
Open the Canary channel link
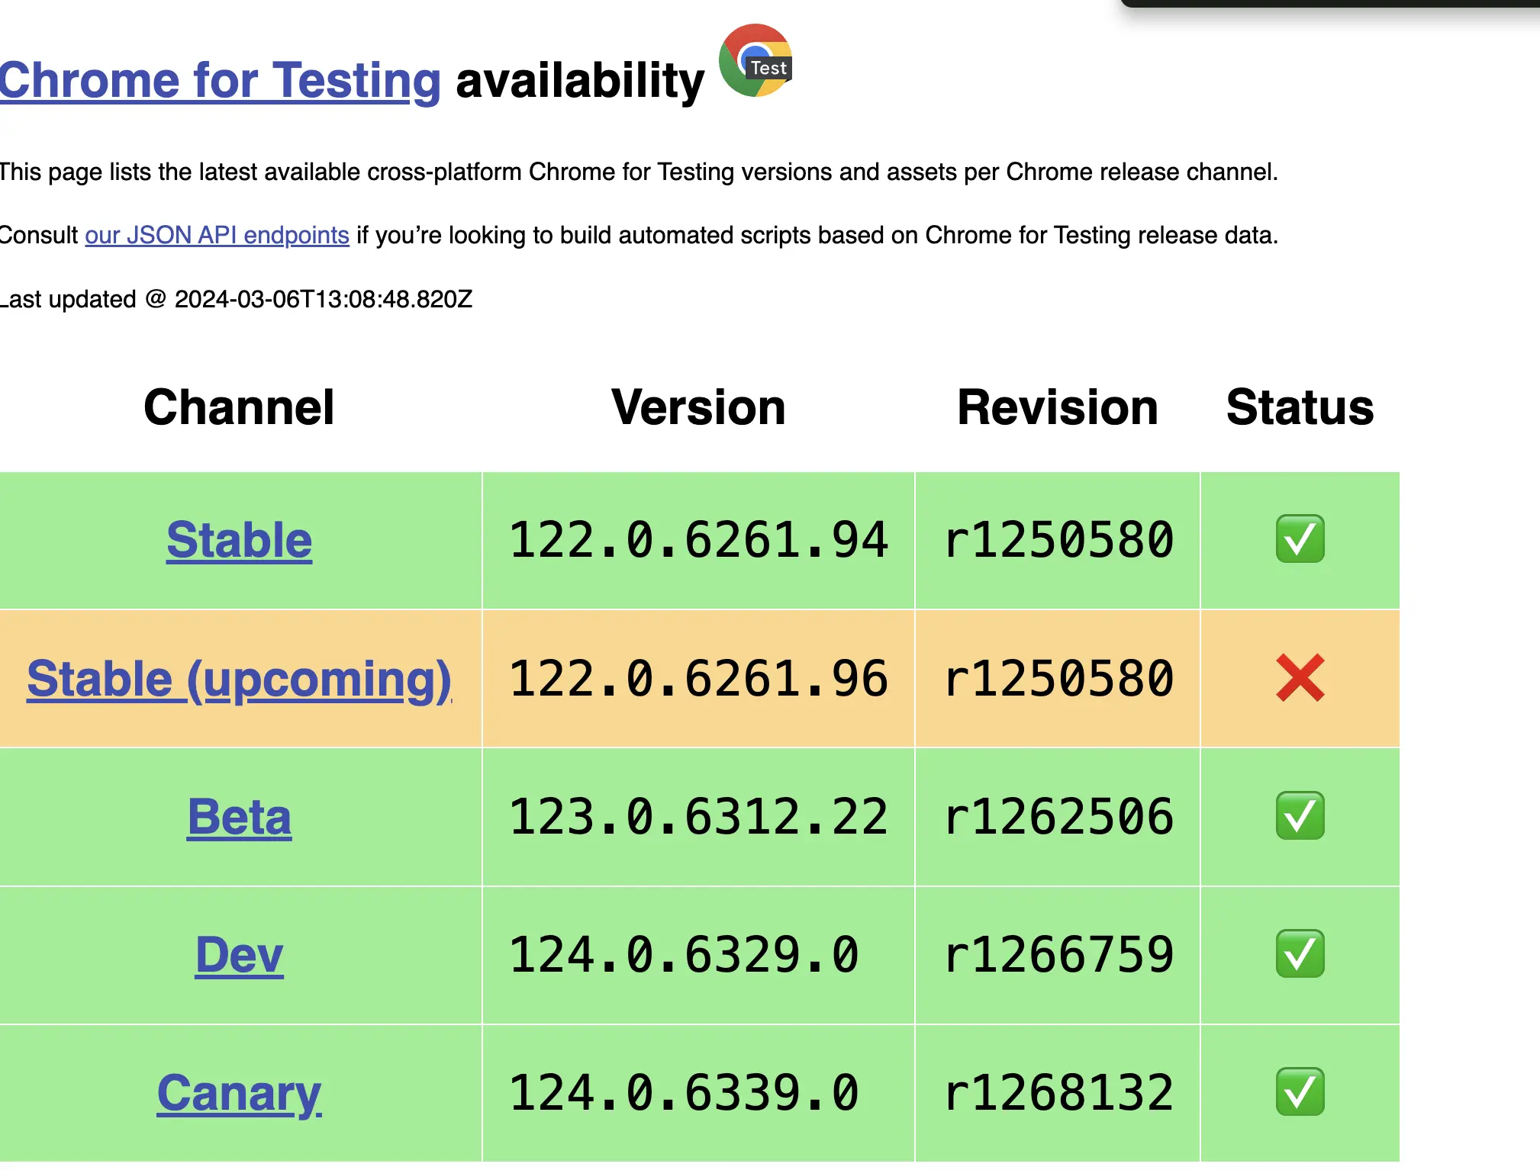click(240, 1093)
